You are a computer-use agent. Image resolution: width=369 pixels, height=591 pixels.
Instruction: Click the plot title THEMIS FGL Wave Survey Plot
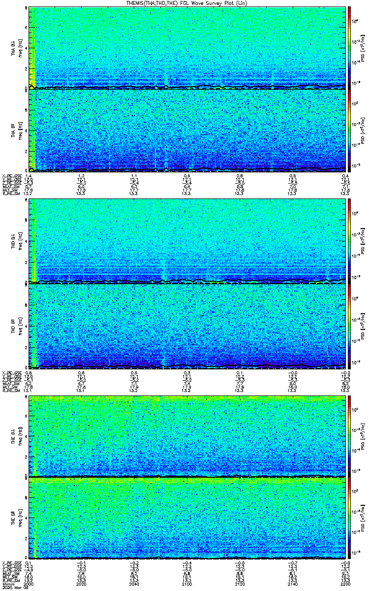coord(187,3)
